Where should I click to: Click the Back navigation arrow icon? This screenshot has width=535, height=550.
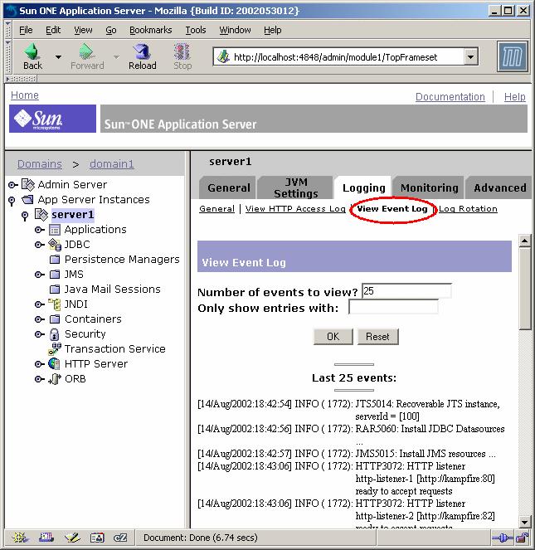click(x=32, y=51)
